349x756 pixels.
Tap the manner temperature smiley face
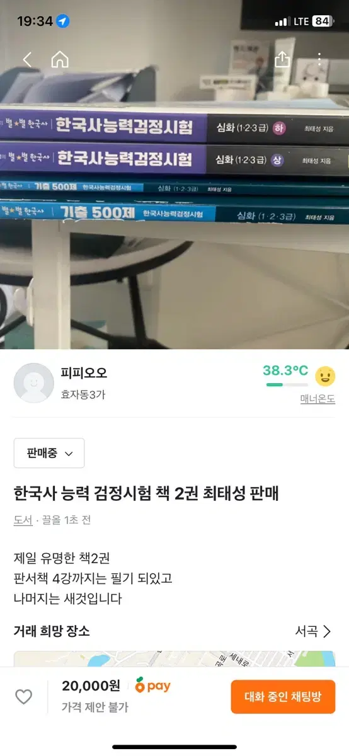click(x=325, y=376)
